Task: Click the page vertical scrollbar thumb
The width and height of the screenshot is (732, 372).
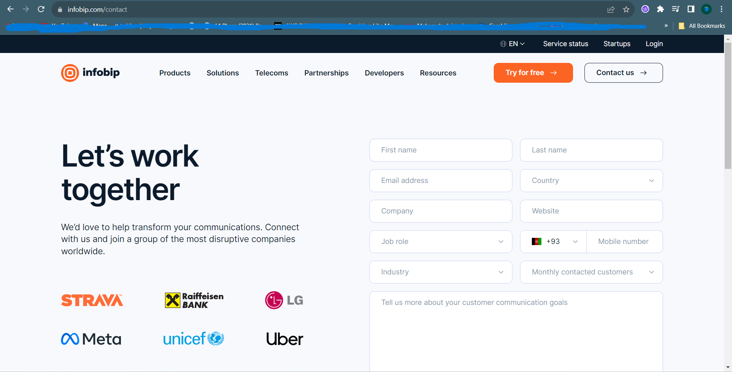Action: point(728,105)
